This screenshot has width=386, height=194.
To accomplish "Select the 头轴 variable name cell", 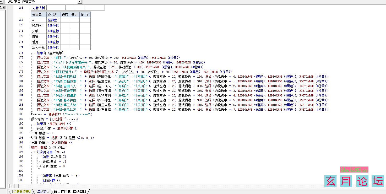I will coord(39,31).
